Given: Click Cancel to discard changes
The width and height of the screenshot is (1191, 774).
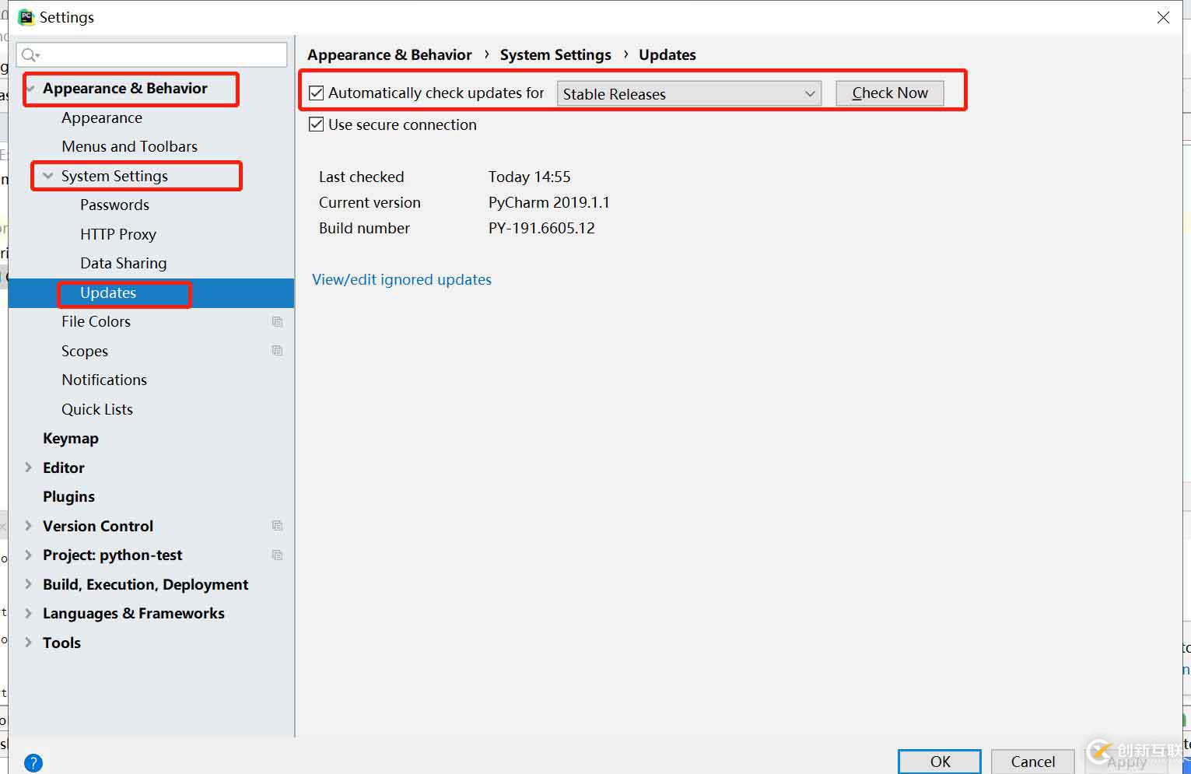Looking at the screenshot, I should point(1033,762).
